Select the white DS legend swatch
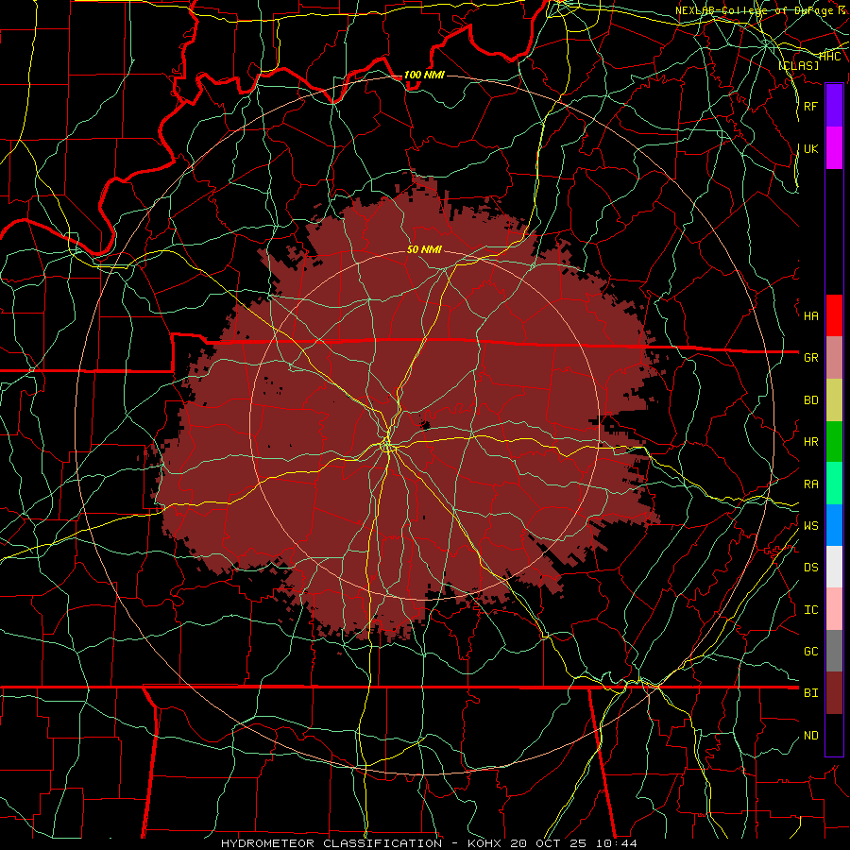850x850 pixels. click(834, 567)
